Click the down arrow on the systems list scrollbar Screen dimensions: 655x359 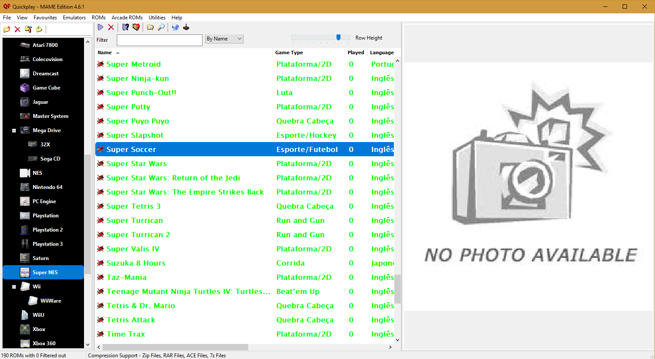pyautogui.click(x=88, y=344)
